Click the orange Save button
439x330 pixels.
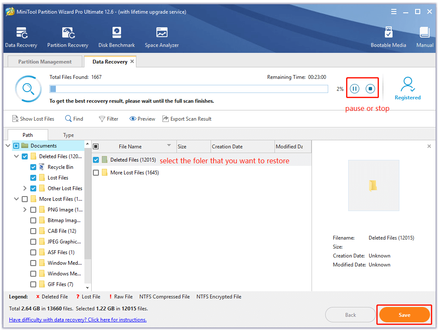click(x=404, y=315)
